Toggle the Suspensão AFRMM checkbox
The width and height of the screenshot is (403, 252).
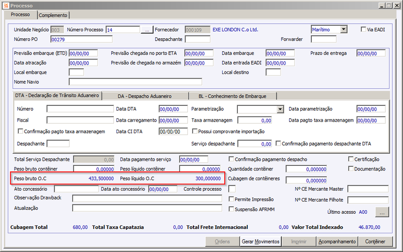coord(231,209)
